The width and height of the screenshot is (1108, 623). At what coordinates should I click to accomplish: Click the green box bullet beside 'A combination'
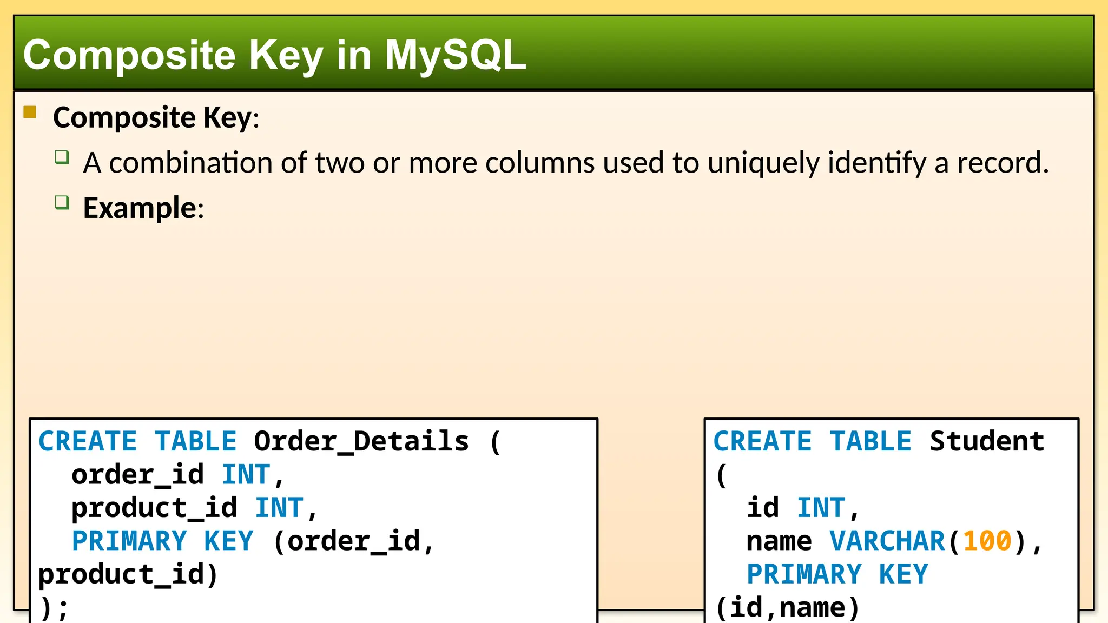click(x=62, y=157)
